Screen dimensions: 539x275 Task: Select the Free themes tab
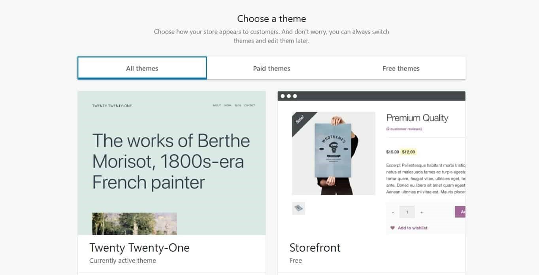click(x=401, y=68)
